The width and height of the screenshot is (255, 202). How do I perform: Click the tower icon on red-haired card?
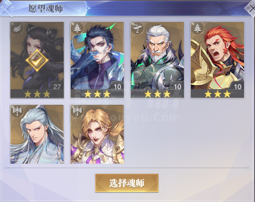tap(197, 29)
